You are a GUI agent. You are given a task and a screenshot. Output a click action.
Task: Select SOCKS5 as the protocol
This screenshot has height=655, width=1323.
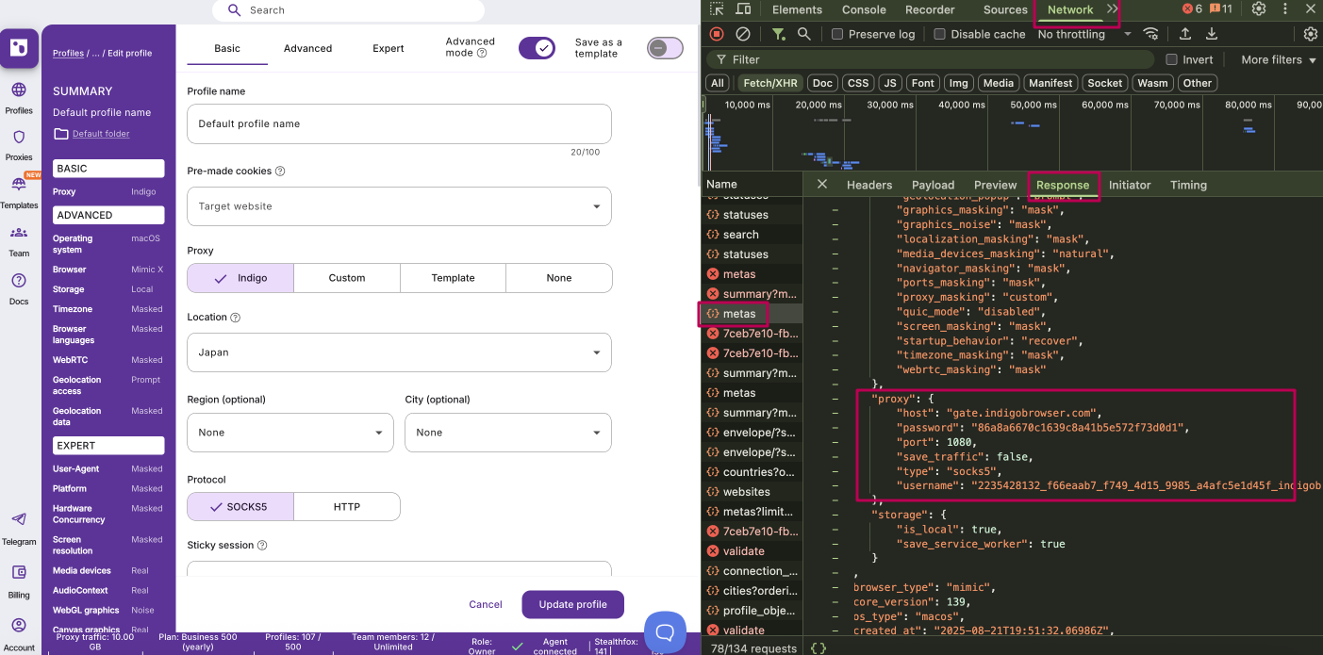pos(240,506)
